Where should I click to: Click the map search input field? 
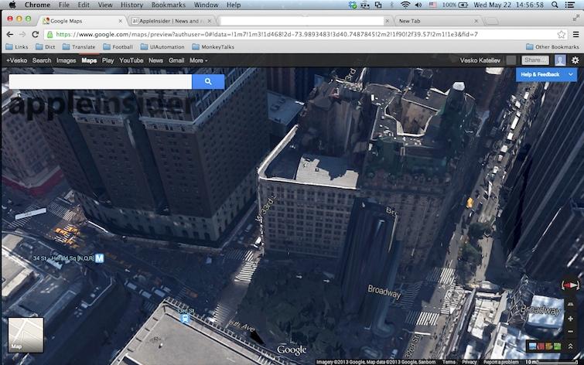101,81
